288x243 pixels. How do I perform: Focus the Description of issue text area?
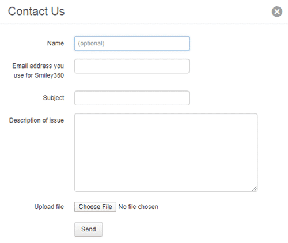point(166,153)
